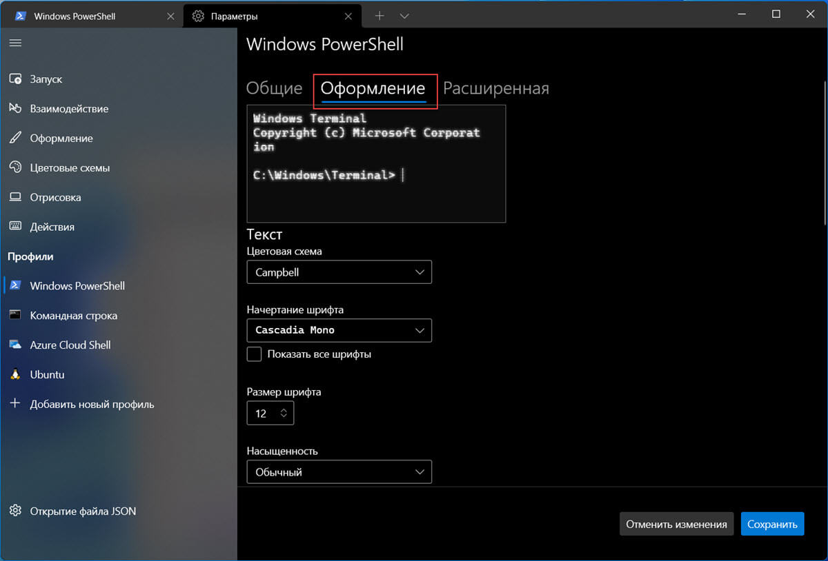The image size is (828, 561).
Task: Enable the Показать все шрифты checkbox
Action: tap(255, 354)
